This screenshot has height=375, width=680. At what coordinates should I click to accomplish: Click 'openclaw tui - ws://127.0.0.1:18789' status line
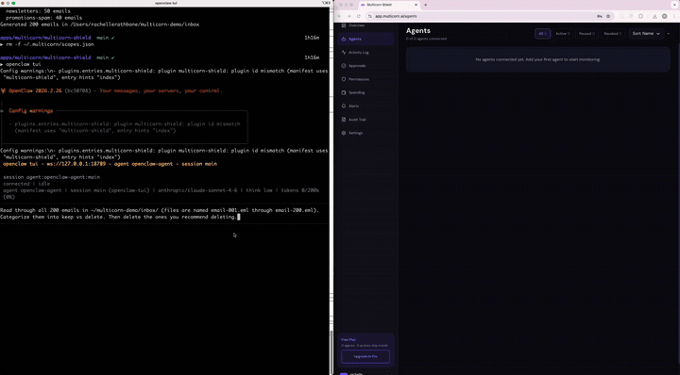pyautogui.click(x=110, y=164)
